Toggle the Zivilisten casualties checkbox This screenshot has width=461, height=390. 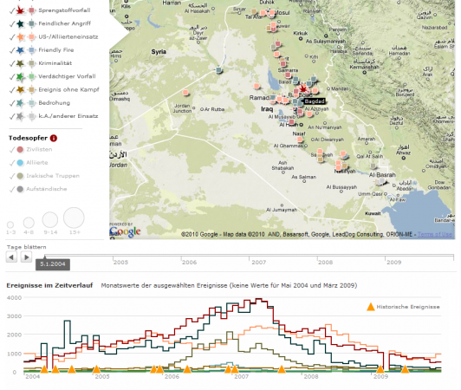(12, 150)
